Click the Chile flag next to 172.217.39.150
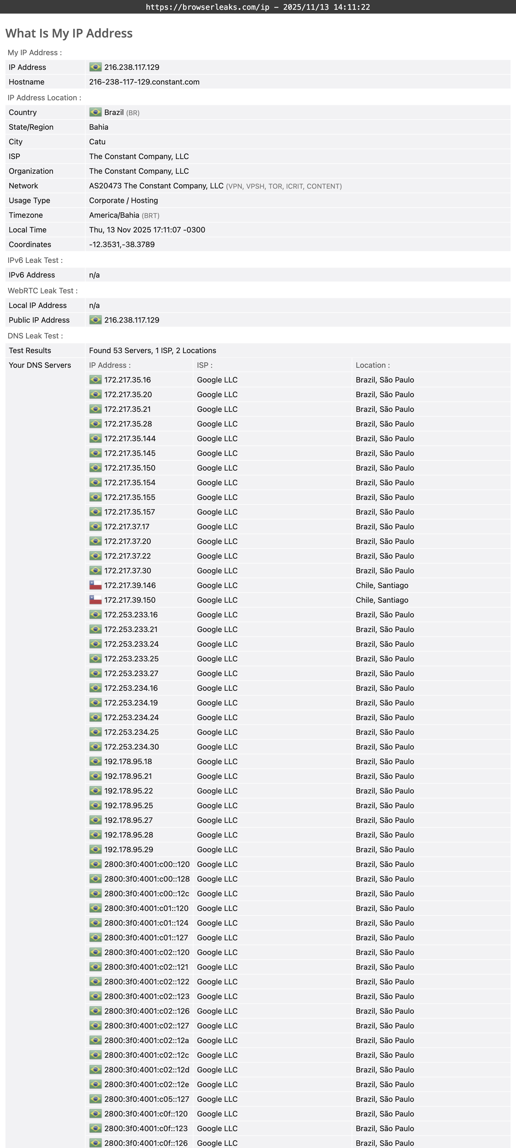Viewport: 516px width, 1148px height. 95,600
